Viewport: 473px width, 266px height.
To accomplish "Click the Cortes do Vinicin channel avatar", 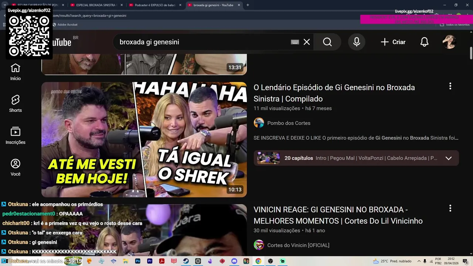I will [259, 245].
